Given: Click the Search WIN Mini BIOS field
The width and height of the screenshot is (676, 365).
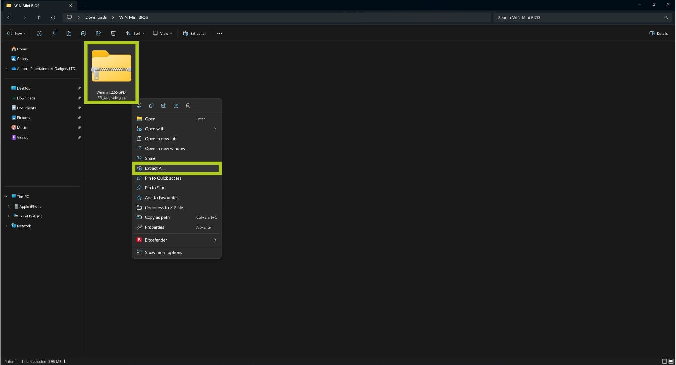Looking at the screenshot, I should click(x=578, y=17).
